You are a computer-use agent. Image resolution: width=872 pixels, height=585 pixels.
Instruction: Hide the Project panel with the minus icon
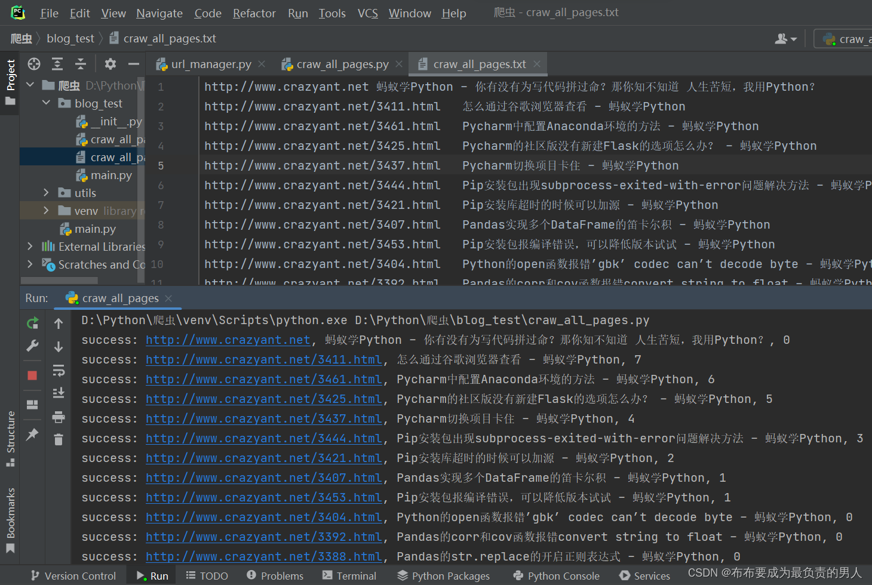[x=134, y=64]
